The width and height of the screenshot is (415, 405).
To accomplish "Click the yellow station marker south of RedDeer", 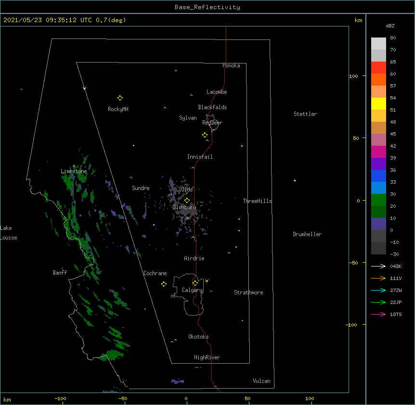I will (205, 135).
